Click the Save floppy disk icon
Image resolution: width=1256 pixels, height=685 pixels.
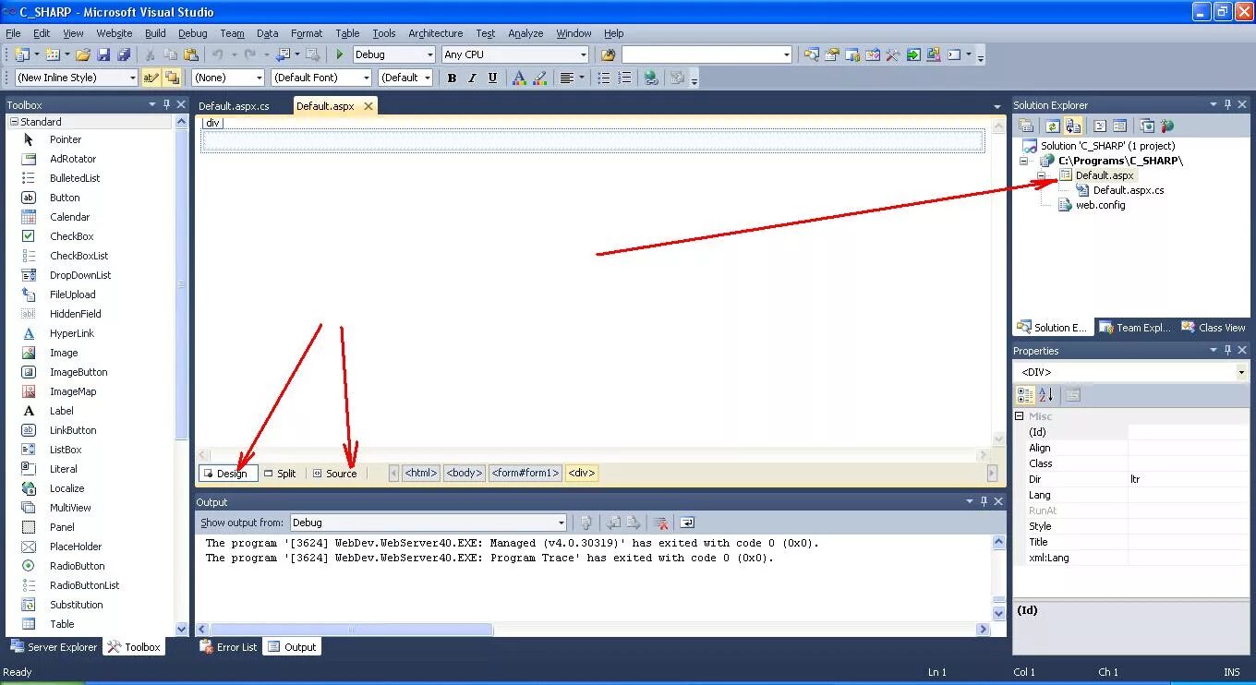pos(103,54)
